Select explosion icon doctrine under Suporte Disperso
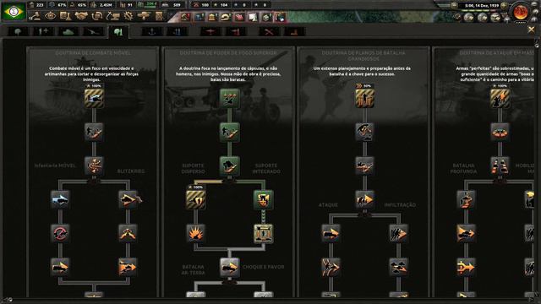 195,233
